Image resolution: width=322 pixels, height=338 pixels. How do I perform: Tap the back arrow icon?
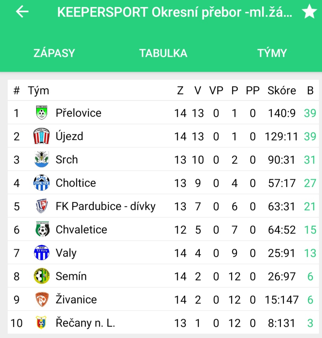(x=22, y=12)
